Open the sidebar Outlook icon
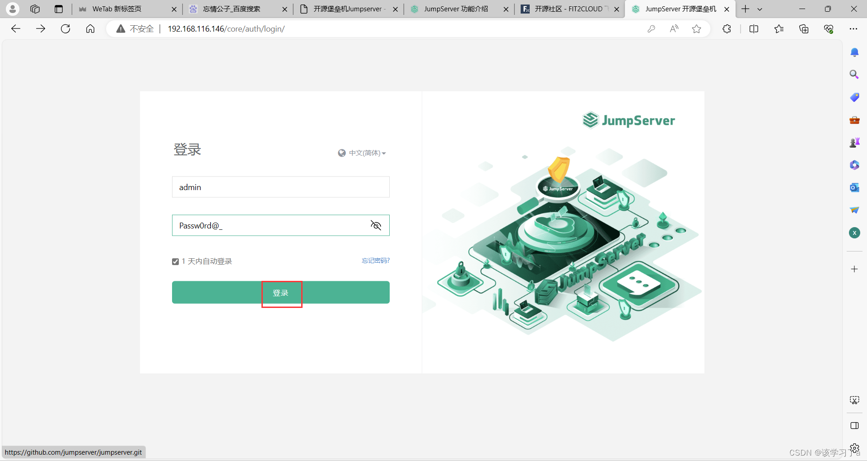This screenshot has width=867, height=461. 854,187
